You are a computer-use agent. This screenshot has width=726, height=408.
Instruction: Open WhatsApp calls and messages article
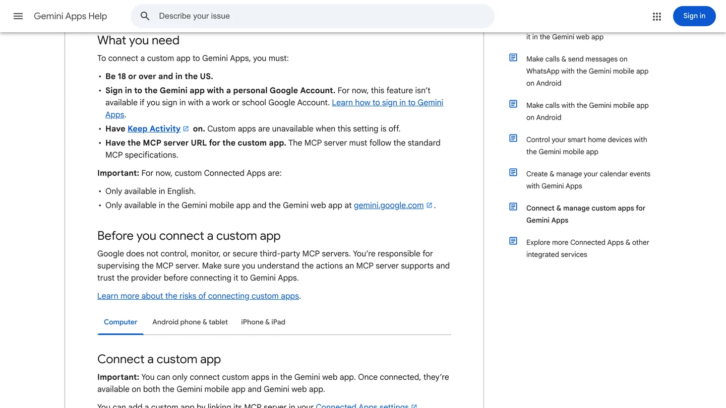(587, 71)
